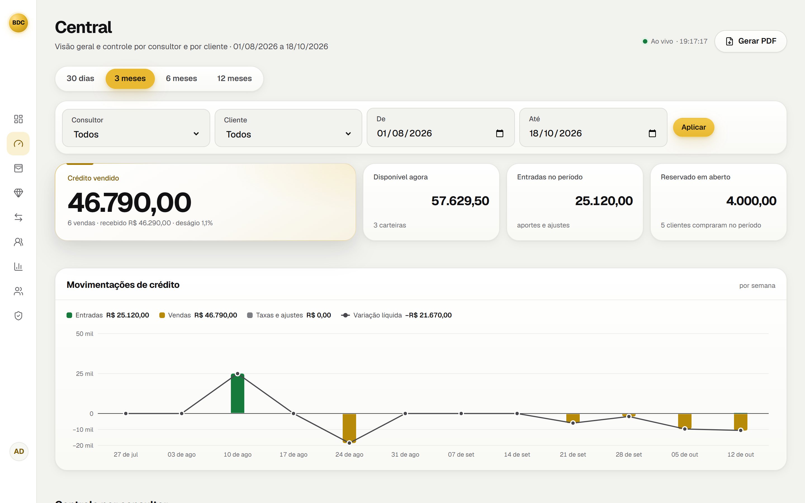This screenshot has width=805, height=503.
Task: Open the people icon above bar chart icon
Action: point(18,242)
